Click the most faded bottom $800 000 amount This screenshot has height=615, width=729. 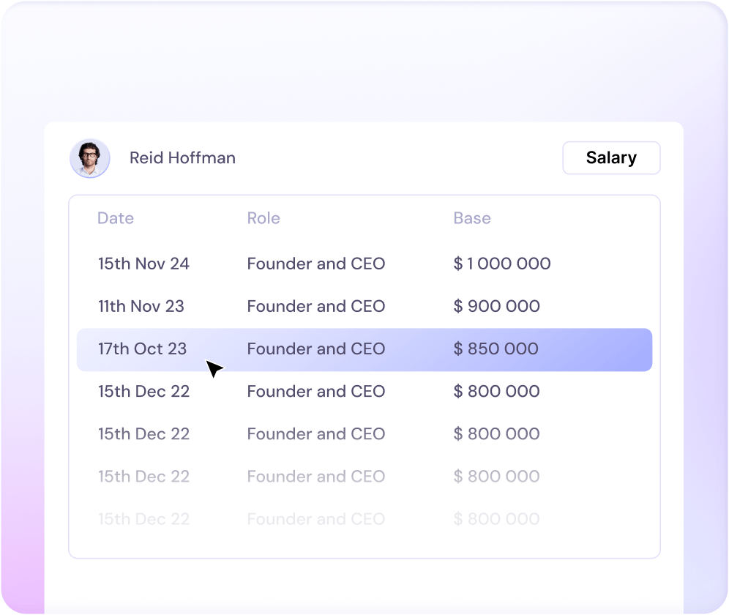pos(497,519)
